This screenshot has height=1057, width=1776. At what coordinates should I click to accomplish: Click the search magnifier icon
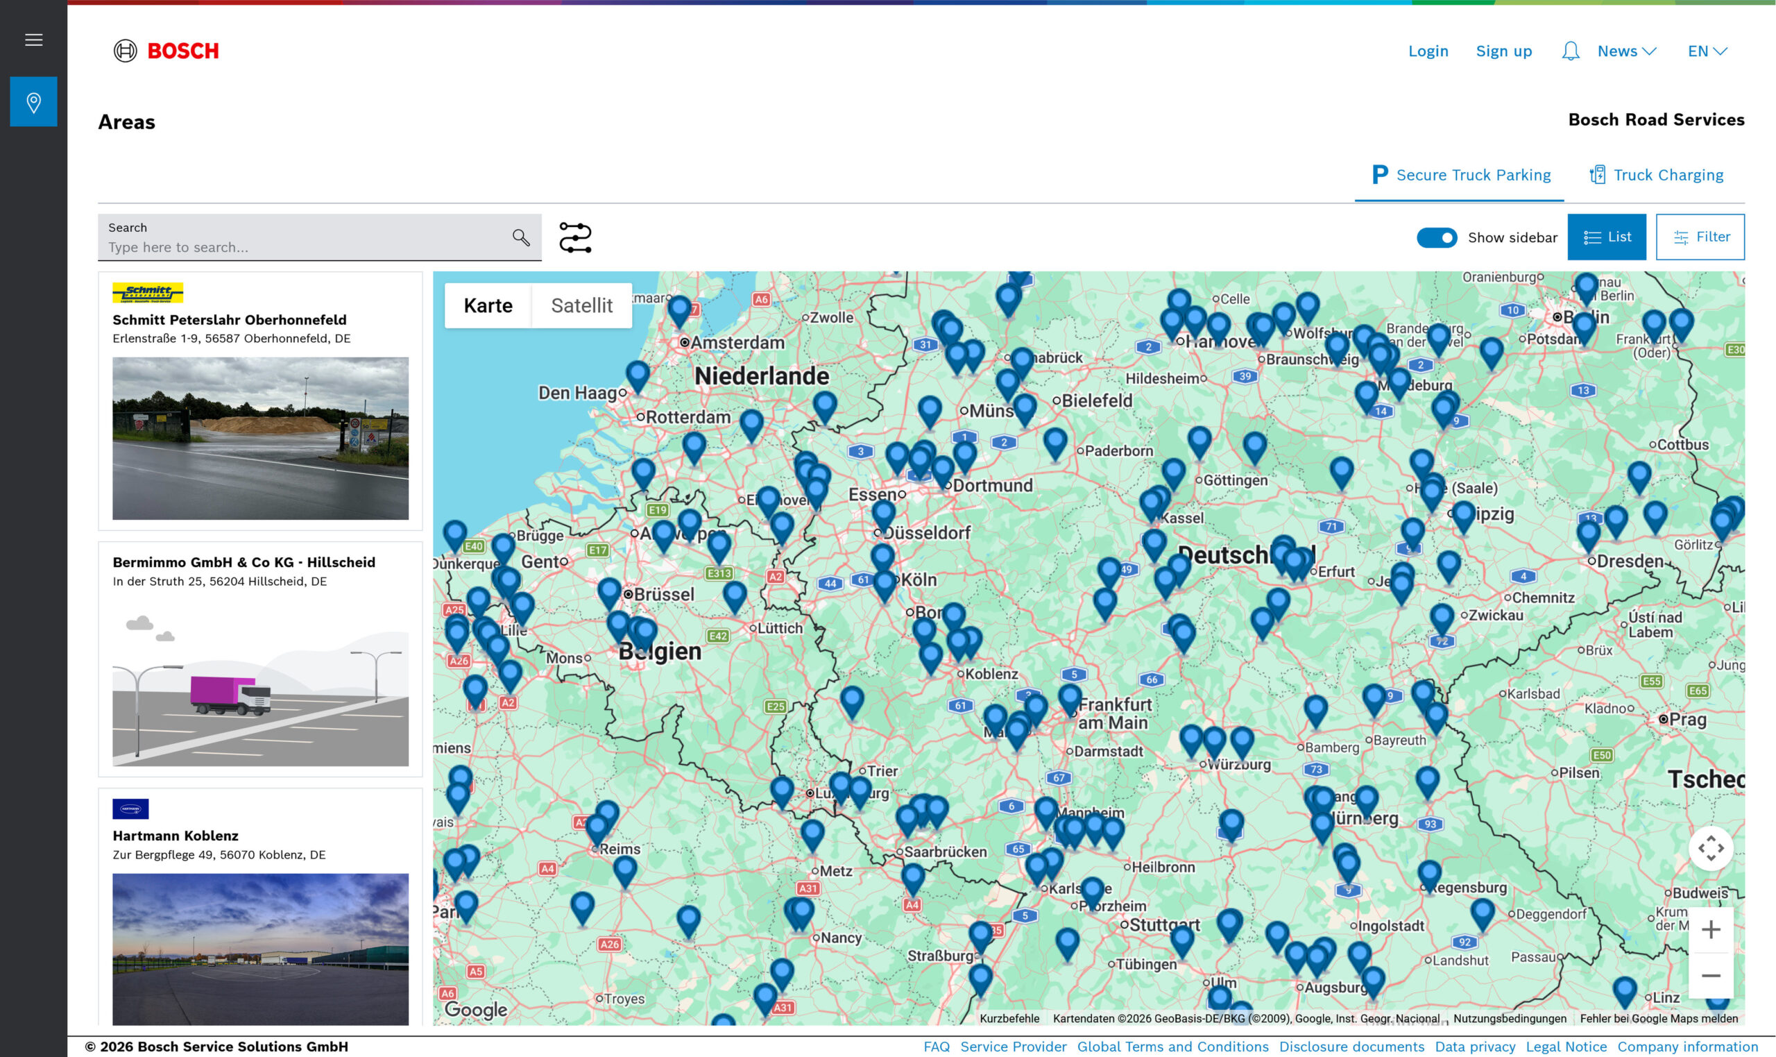[521, 238]
